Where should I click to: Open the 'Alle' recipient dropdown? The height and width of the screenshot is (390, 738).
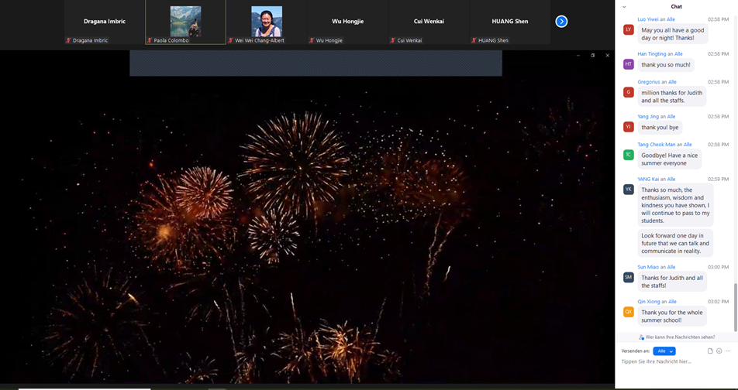pos(664,351)
